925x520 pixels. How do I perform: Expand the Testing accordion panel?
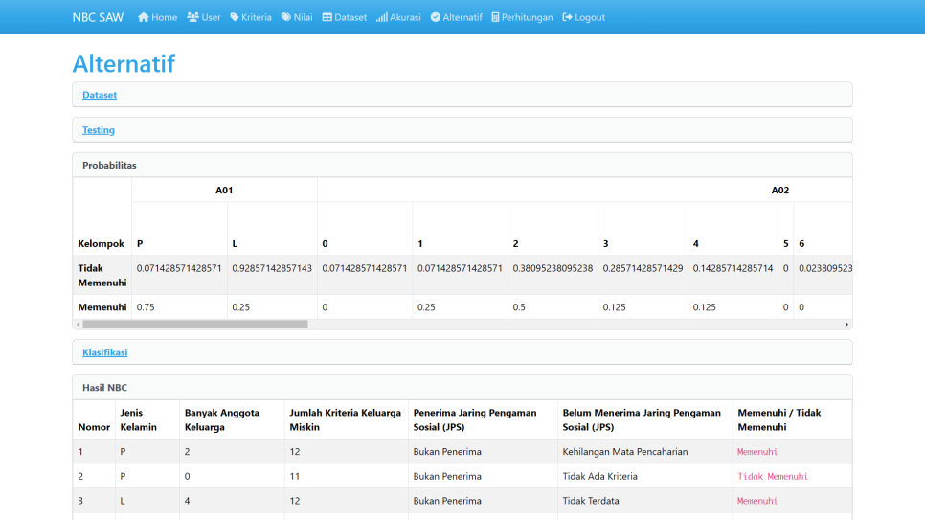tap(99, 130)
